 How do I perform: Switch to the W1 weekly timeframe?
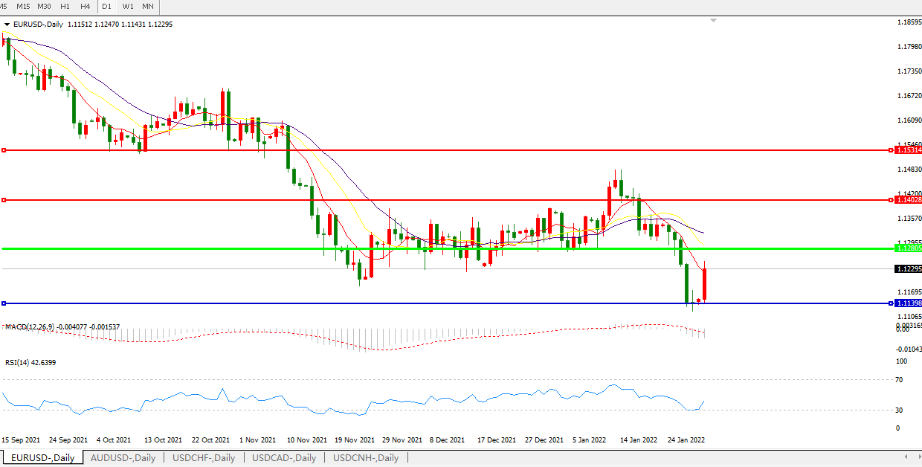point(128,6)
